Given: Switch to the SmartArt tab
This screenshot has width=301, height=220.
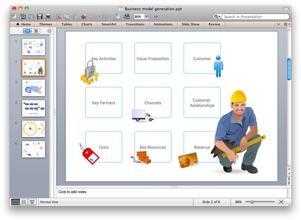Looking at the screenshot, I should click(x=109, y=24).
